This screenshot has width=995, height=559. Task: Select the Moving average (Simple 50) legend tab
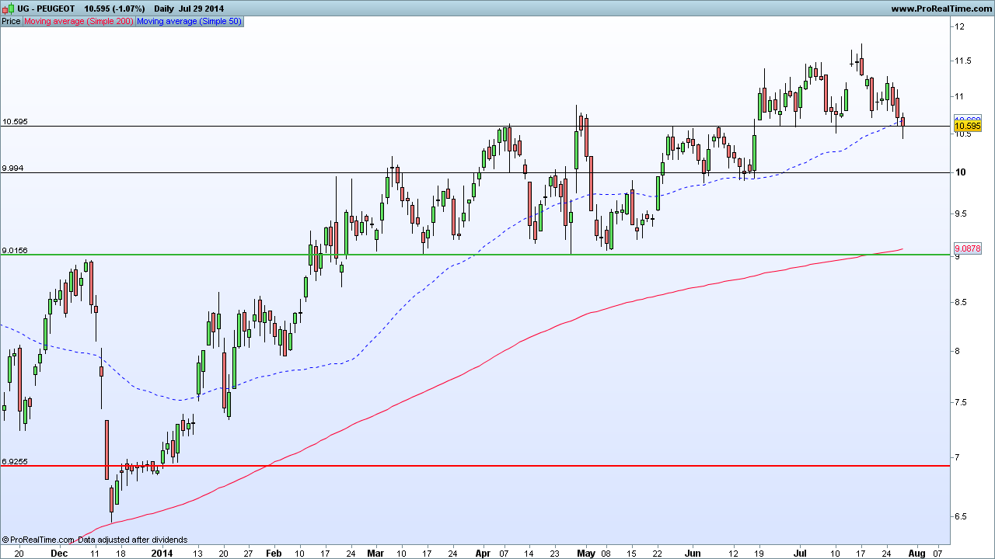pyautogui.click(x=189, y=21)
